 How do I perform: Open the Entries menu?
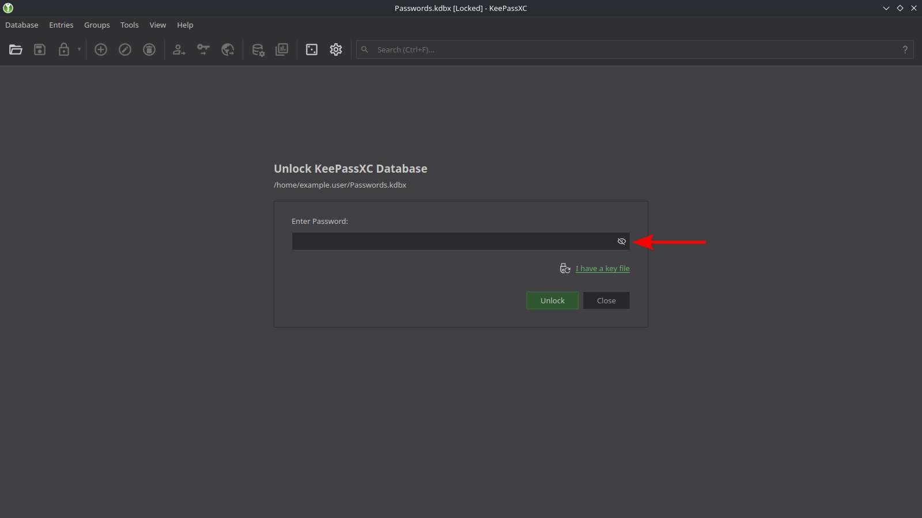61,25
